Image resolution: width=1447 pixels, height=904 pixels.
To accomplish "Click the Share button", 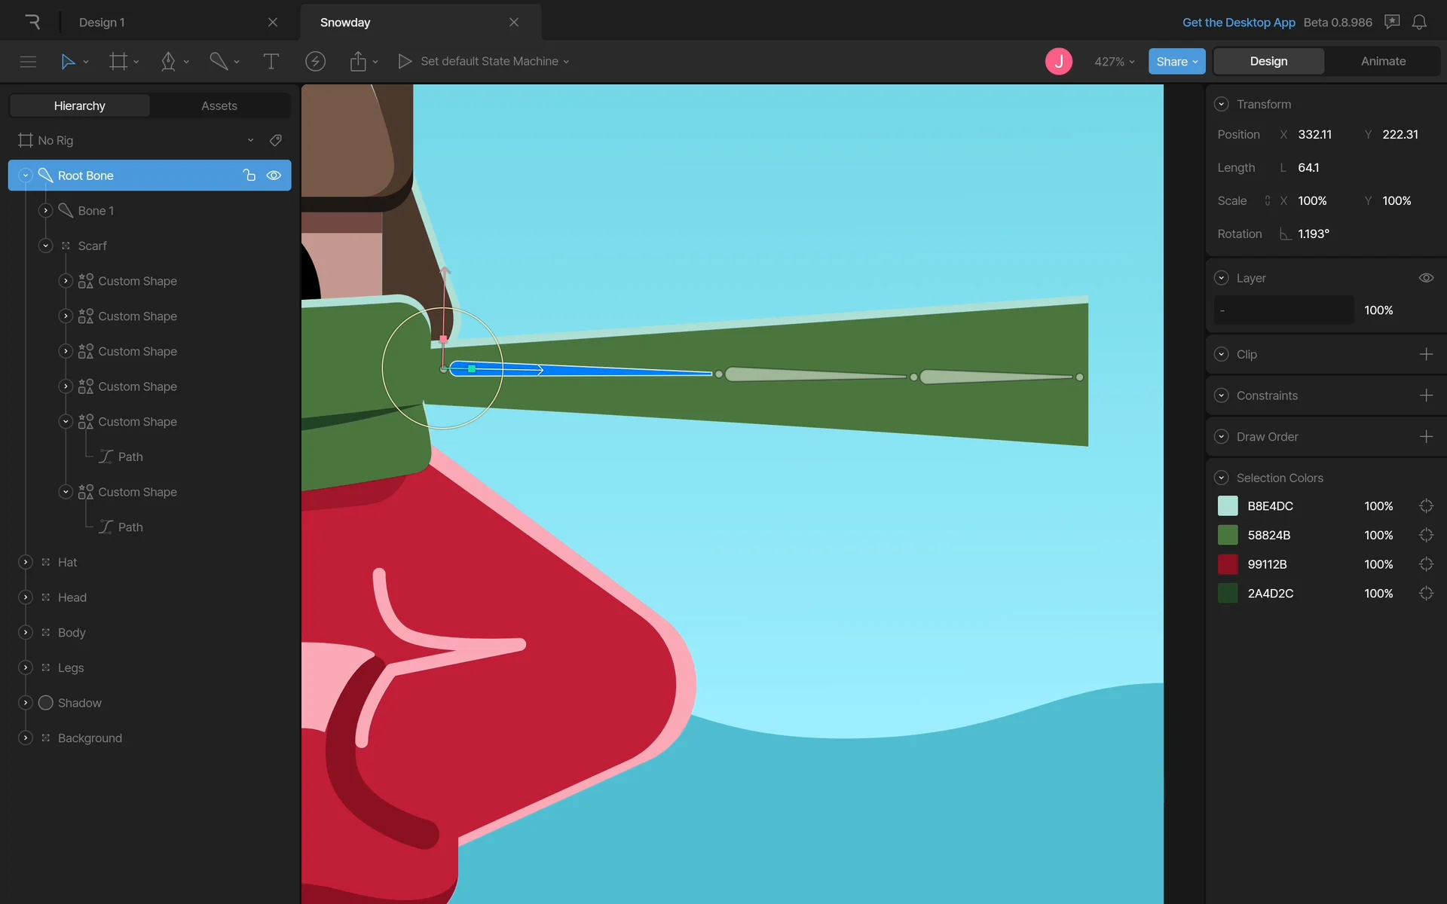I will (x=1176, y=62).
